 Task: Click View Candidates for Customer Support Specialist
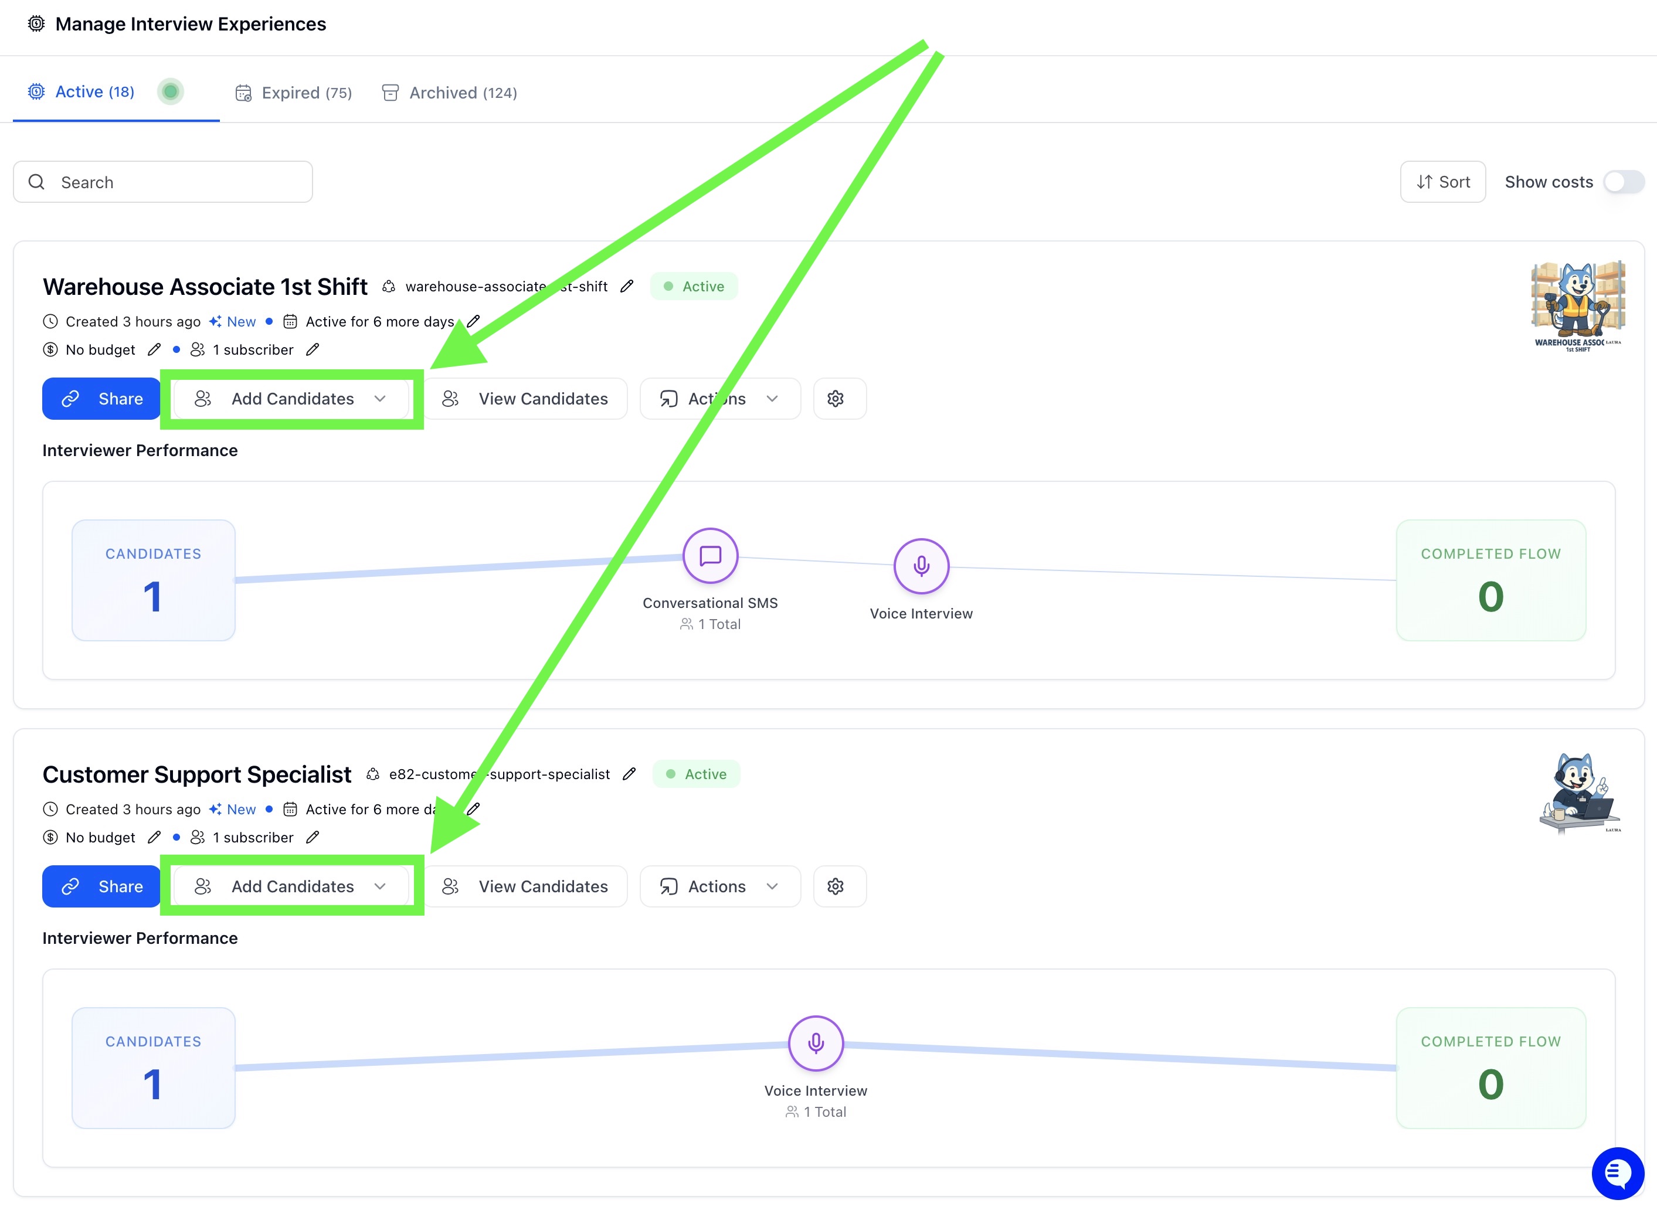click(525, 886)
